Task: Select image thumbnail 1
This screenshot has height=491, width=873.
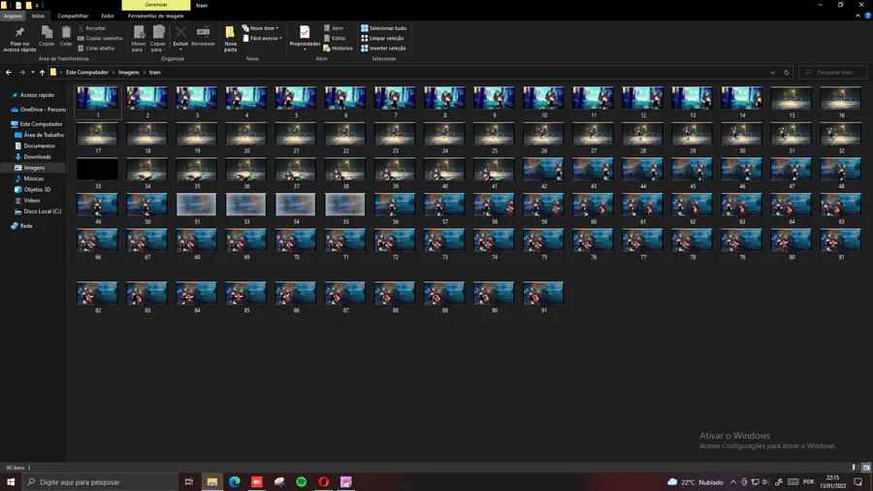Action: coord(97,102)
